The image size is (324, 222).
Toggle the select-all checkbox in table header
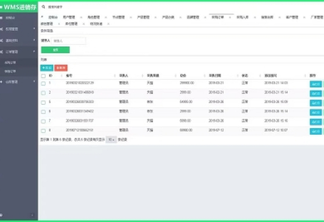point(43,76)
